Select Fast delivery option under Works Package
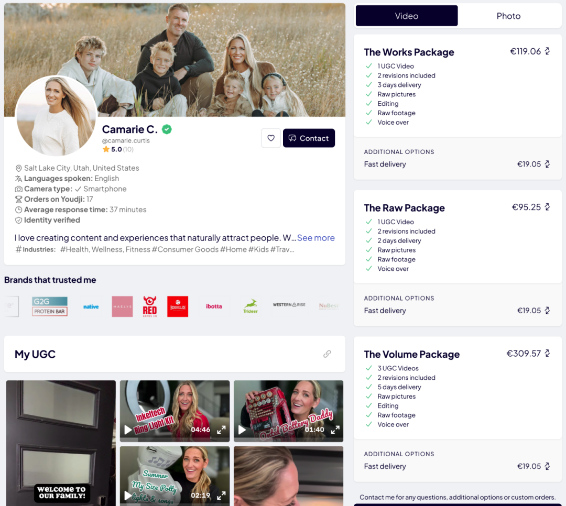Viewport: 566px width, 506px height. 458,164
